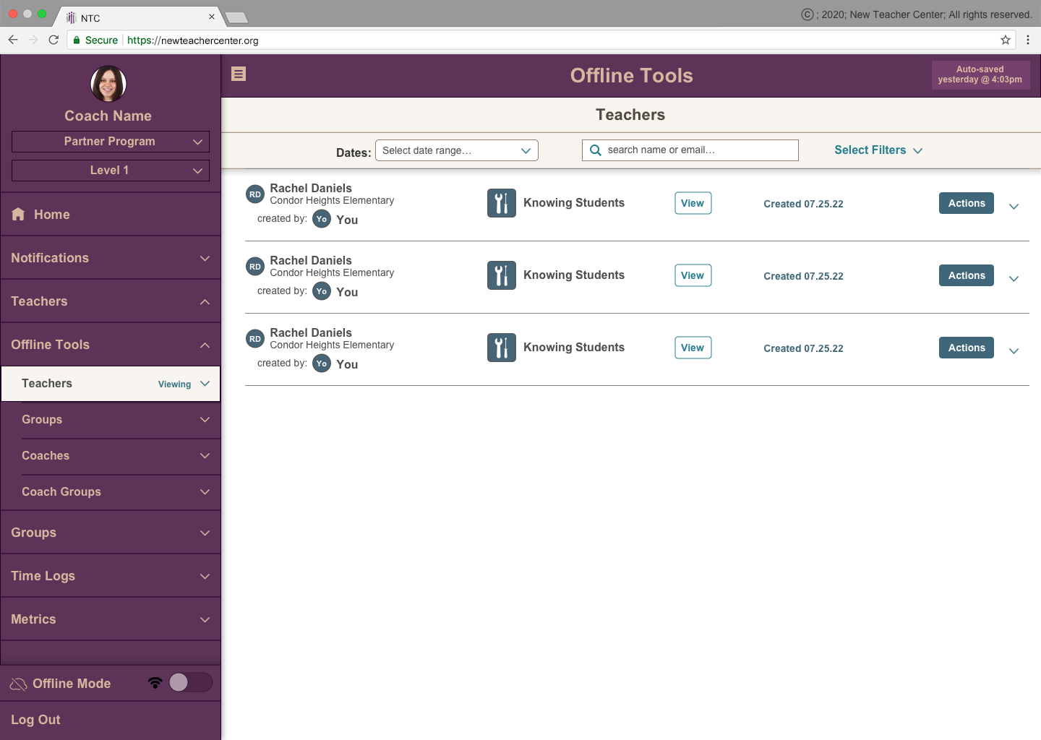Open Time Logs in sidebar
Screen dimensions: 1041x740
click(111, 576)
